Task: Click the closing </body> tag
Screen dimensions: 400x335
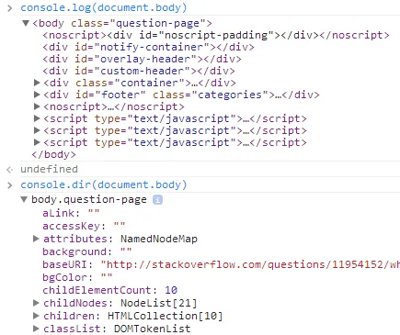Action: coord(53,154)
